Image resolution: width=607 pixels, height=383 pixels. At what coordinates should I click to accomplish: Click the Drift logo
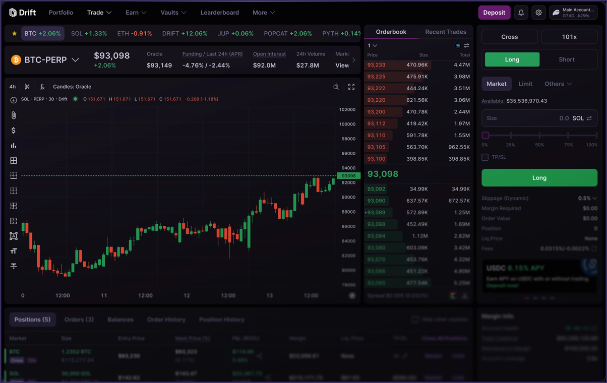point(22,13)
